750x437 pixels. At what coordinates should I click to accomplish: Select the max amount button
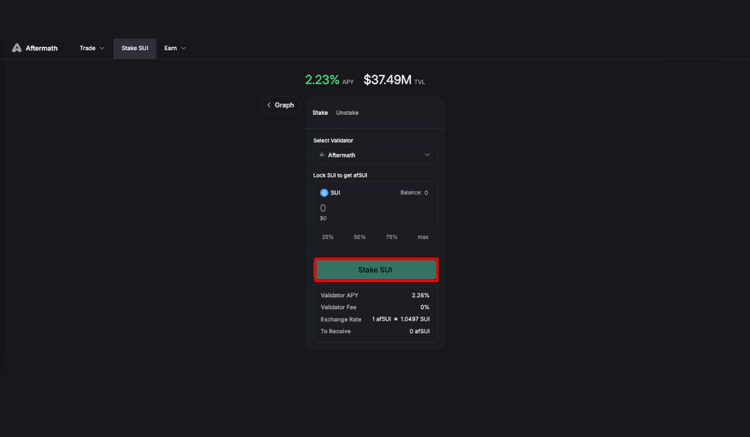pyautogui.click(x=423, y=237)
